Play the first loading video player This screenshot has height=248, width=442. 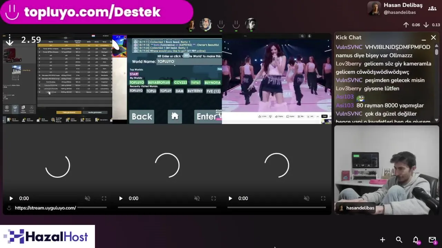click(x=11, y=198)
